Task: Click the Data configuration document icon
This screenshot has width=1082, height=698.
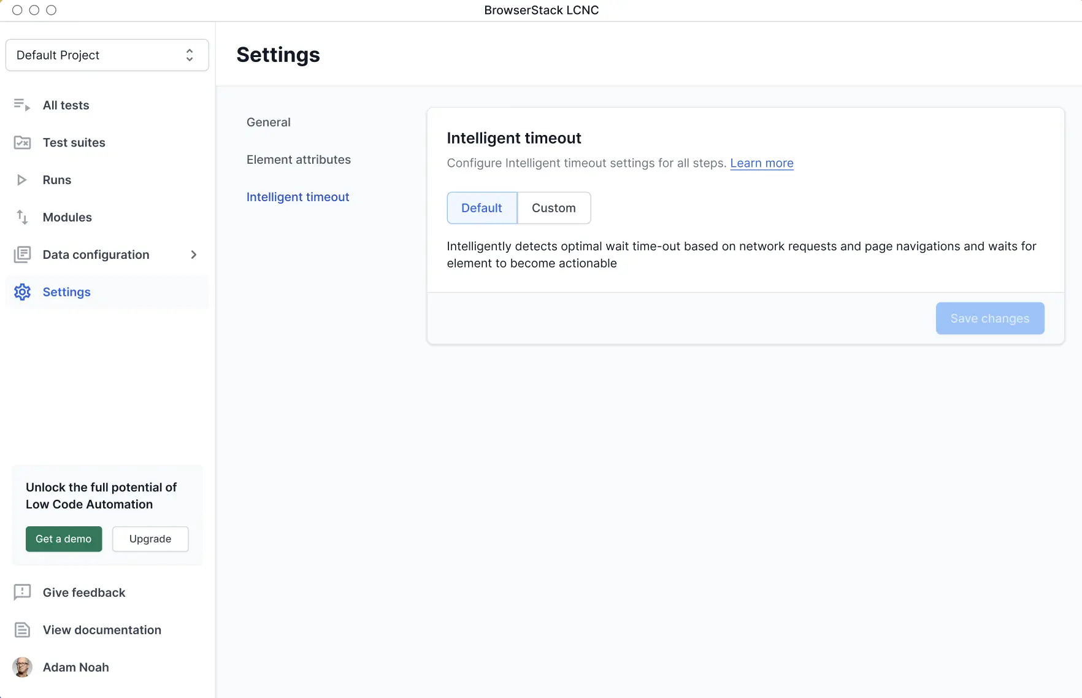Action: 22,255
